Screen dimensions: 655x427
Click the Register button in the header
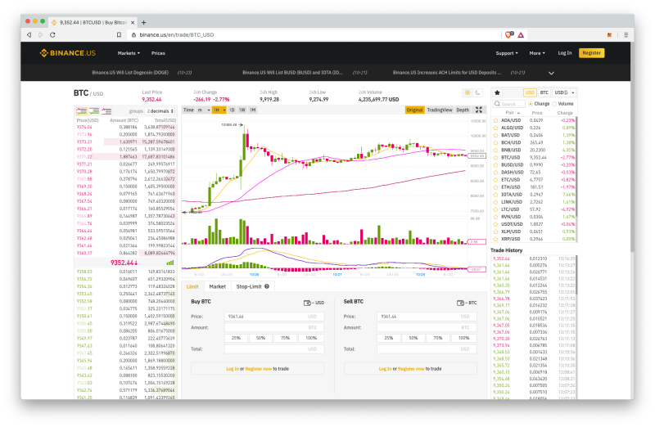(591, 53)
